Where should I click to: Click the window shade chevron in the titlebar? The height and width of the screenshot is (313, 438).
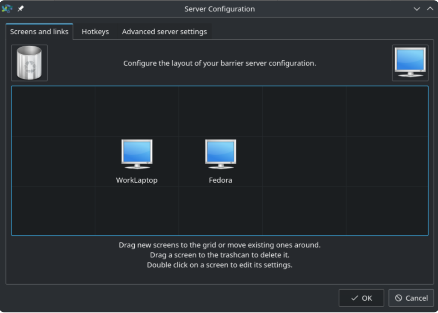click(x=417, y=9)
